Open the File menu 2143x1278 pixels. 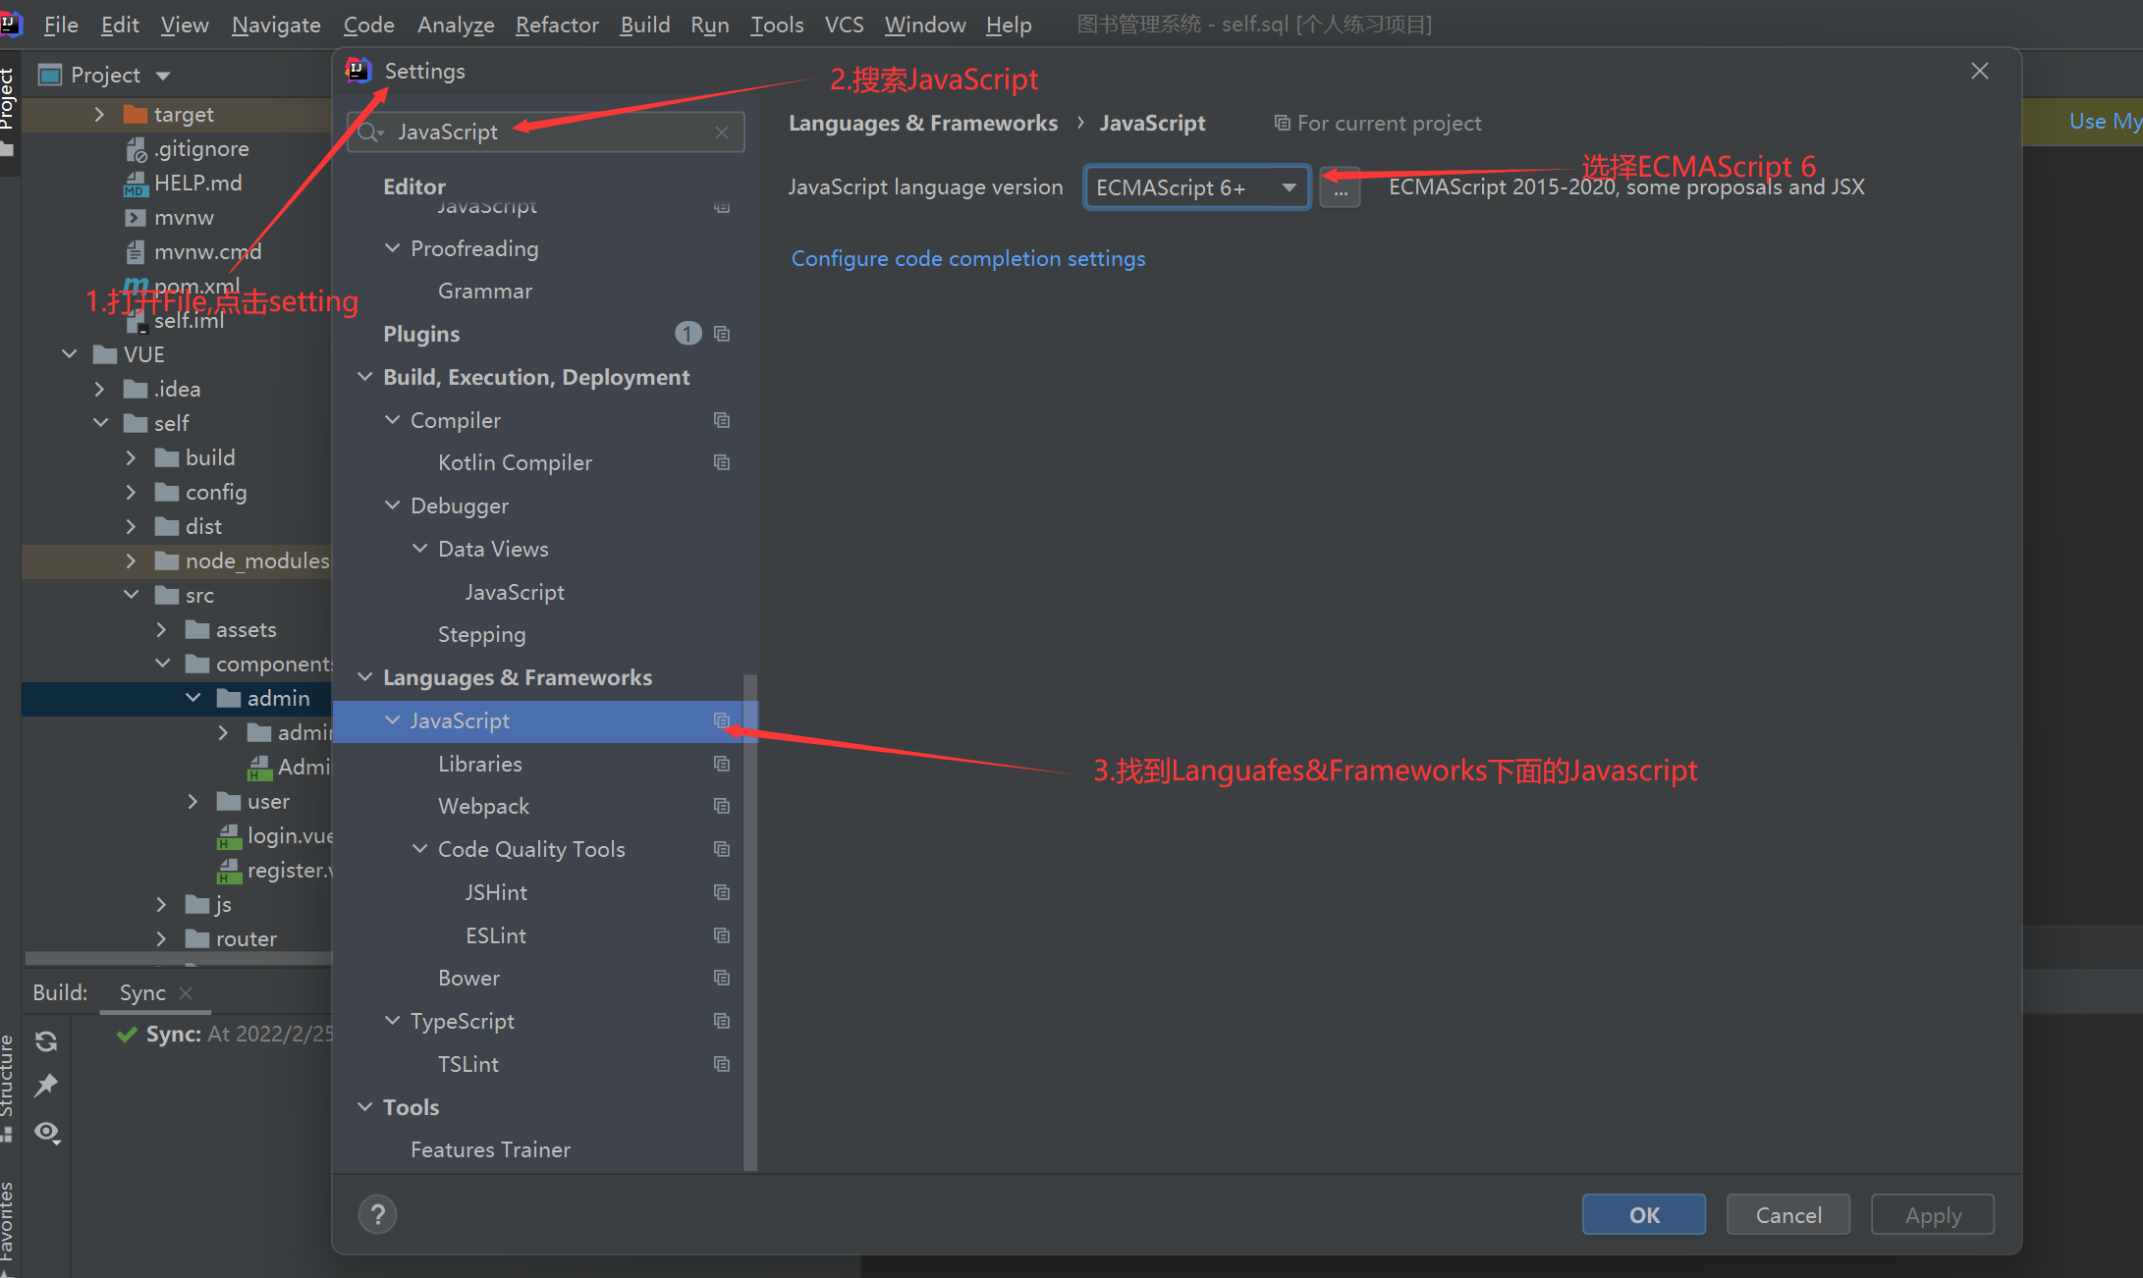[x=61, y=25]
